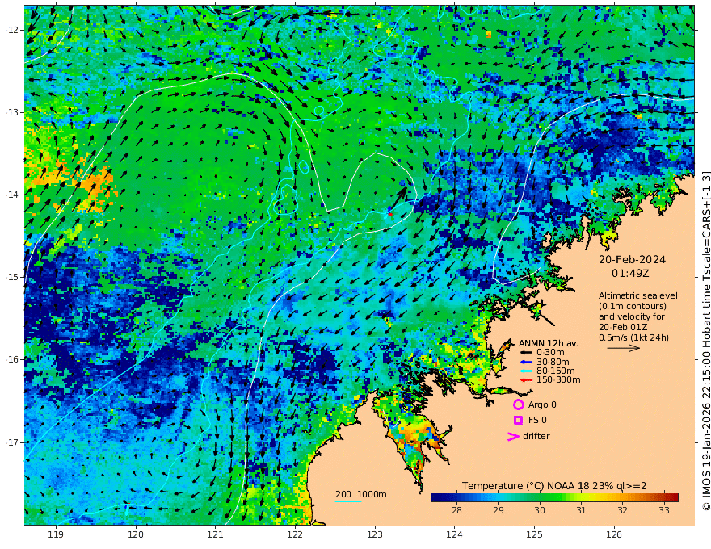This screenshot has height=549, width=711.
Task: Click the green 30°C section of colorbar
Action: (x=540, y=497)
